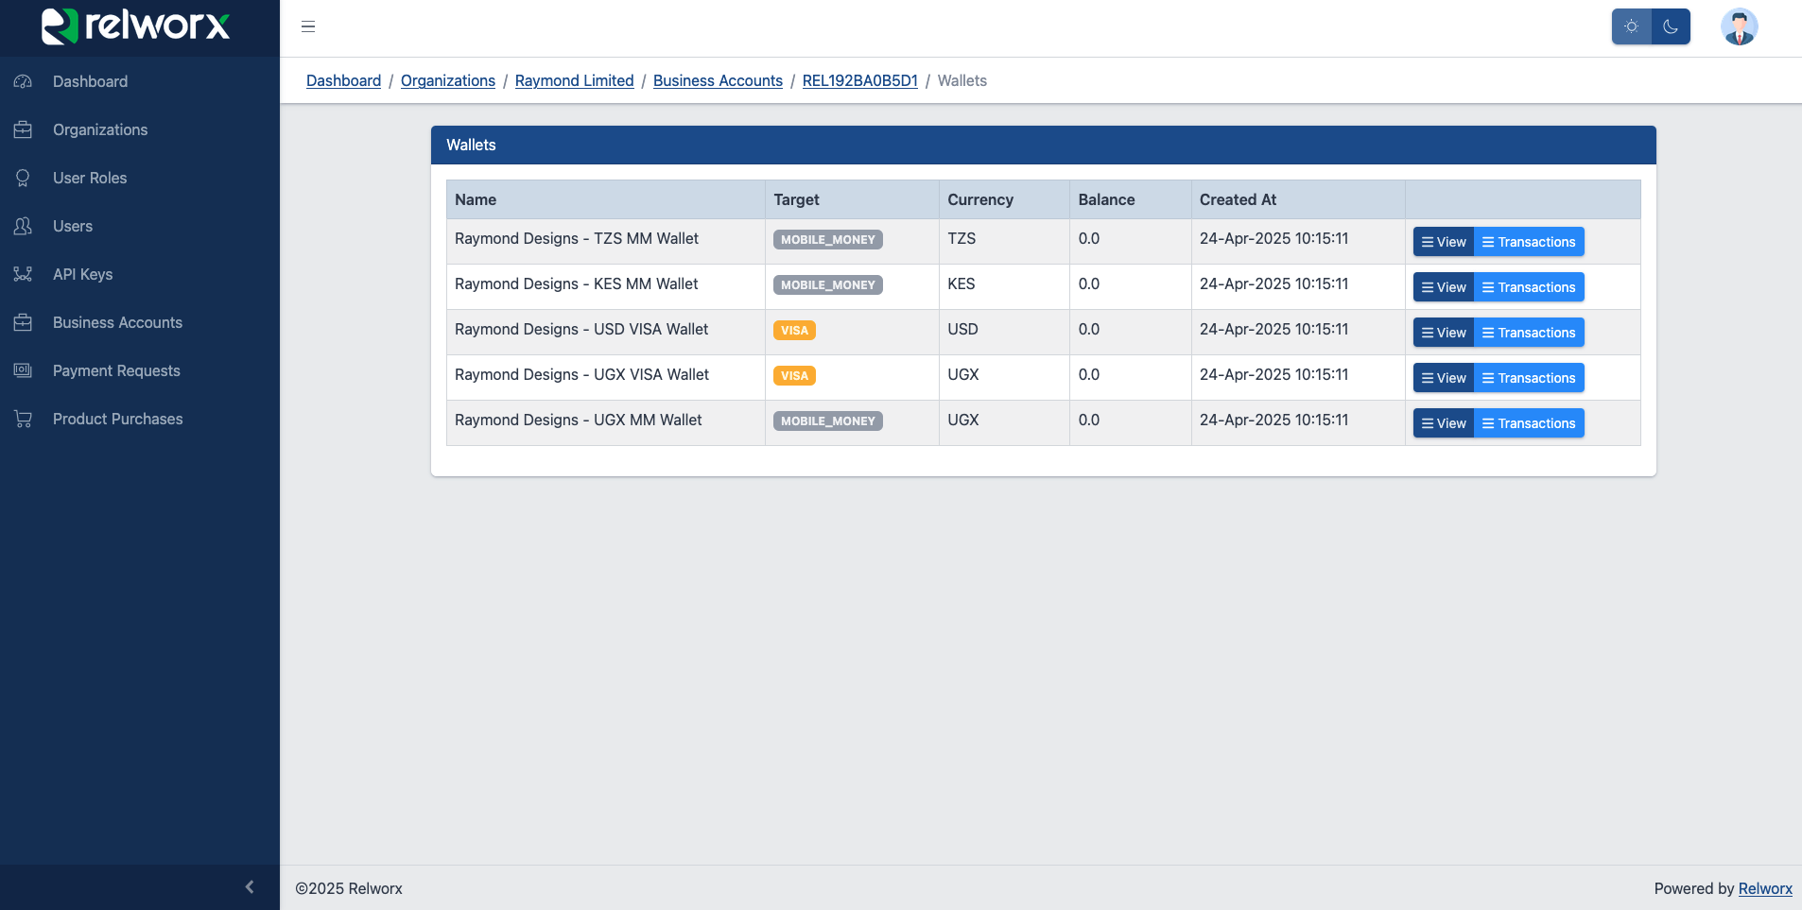Open Payment Requests menu item
This screenshot has height=910, width=1802.
[140, 370]
